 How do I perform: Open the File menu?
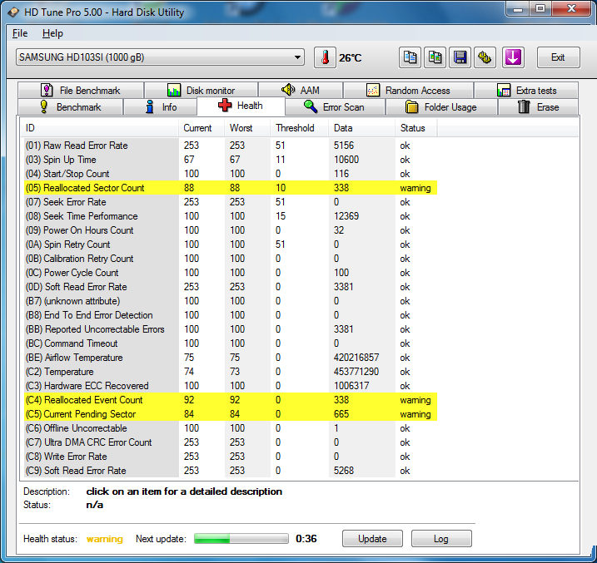(x=20, y=33)
